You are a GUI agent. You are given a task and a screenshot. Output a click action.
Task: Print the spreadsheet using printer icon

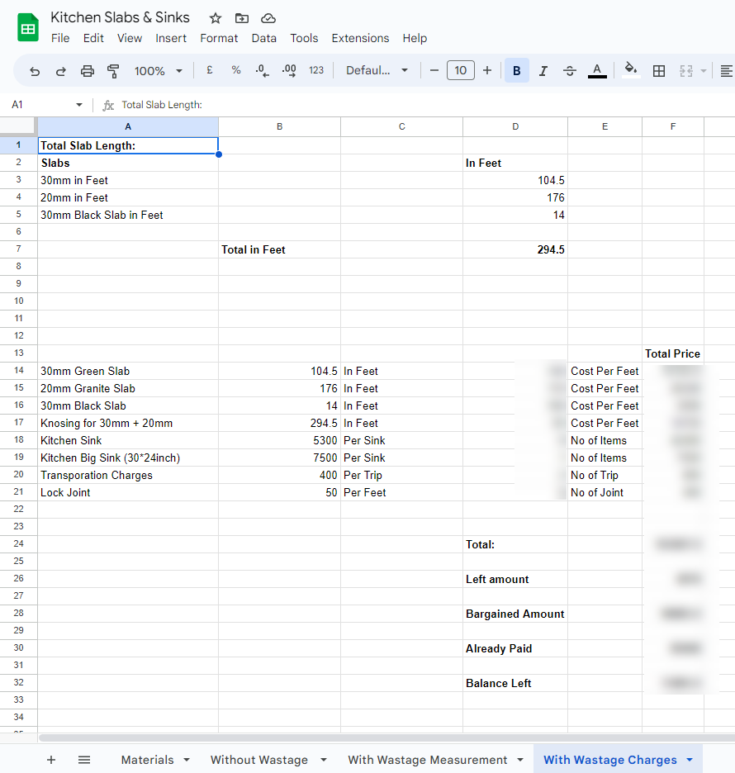(88, 71)
